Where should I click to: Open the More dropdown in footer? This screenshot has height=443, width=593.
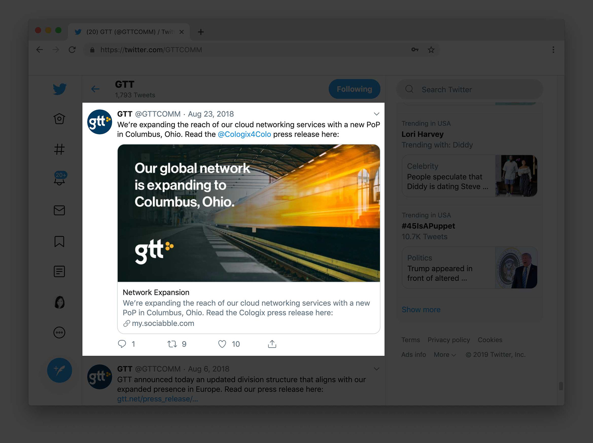445,355
